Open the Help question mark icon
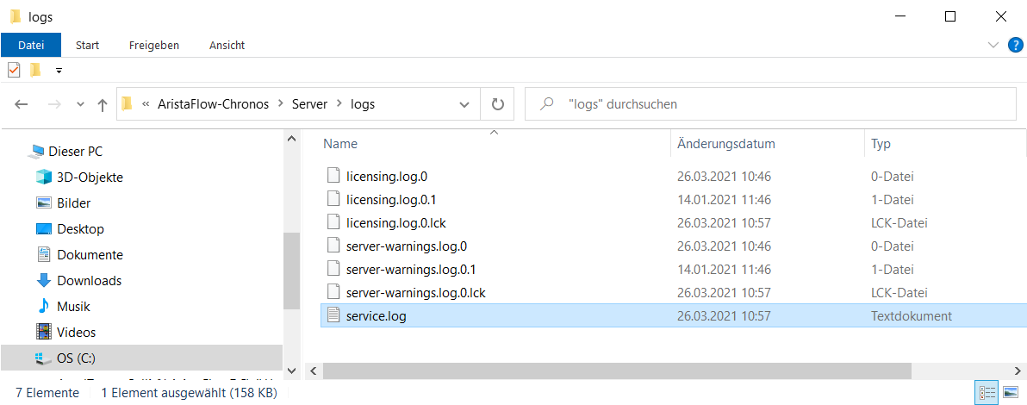The image size is (1027, 405). [1015, 45]
